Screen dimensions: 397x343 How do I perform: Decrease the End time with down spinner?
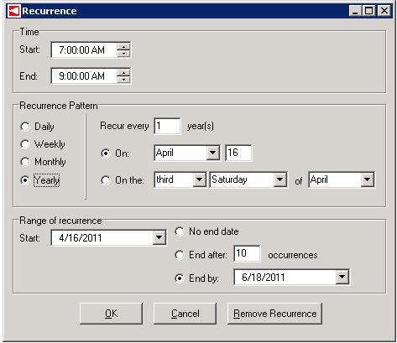tap(123, 80)
